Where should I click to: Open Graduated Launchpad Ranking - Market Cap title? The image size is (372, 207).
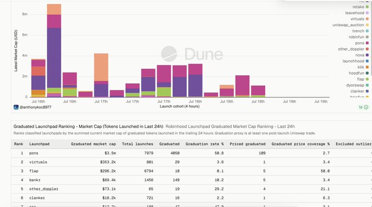88,127
